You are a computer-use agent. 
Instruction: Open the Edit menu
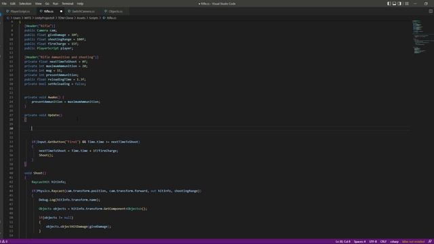point(13,3)
